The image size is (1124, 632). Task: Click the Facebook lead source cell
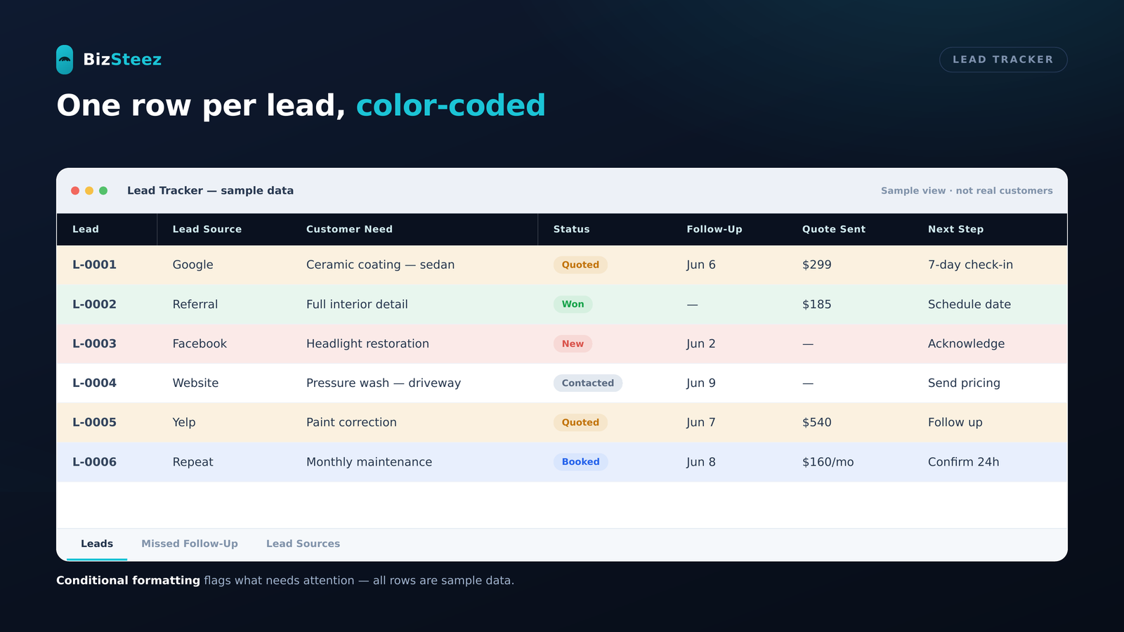coord(200,343)
